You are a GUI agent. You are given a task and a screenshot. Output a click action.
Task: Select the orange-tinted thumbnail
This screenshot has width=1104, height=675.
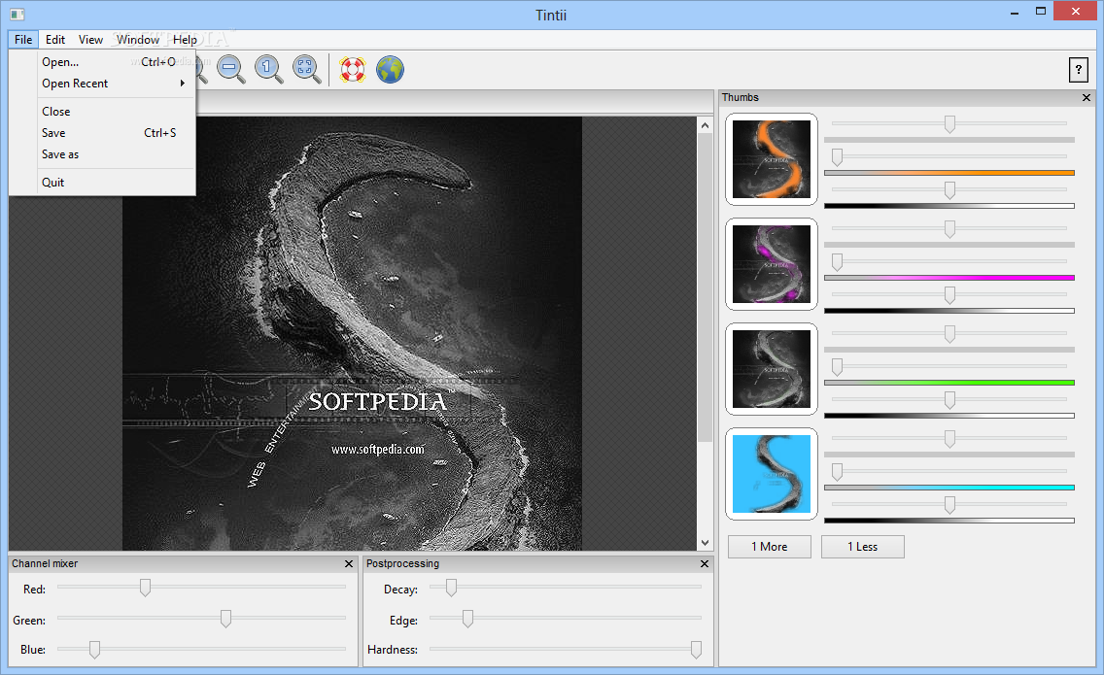click(x=772, y=159)
